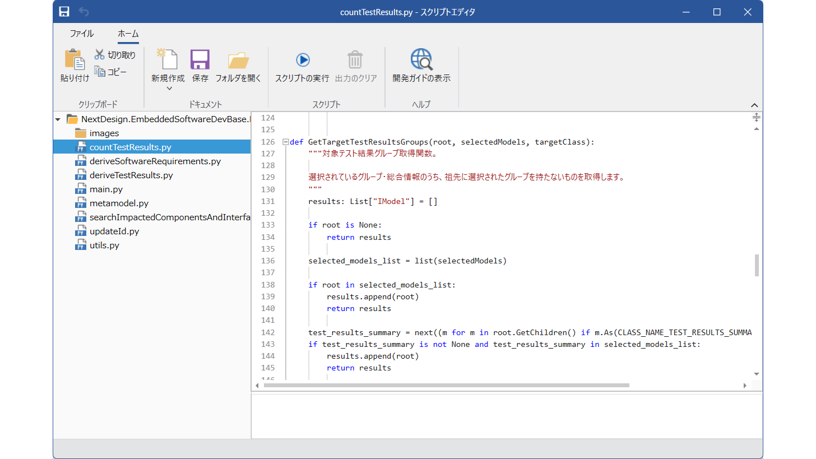
Task: Click the Paste (貼り付け) icon
Action: click(x=75, y=59)
